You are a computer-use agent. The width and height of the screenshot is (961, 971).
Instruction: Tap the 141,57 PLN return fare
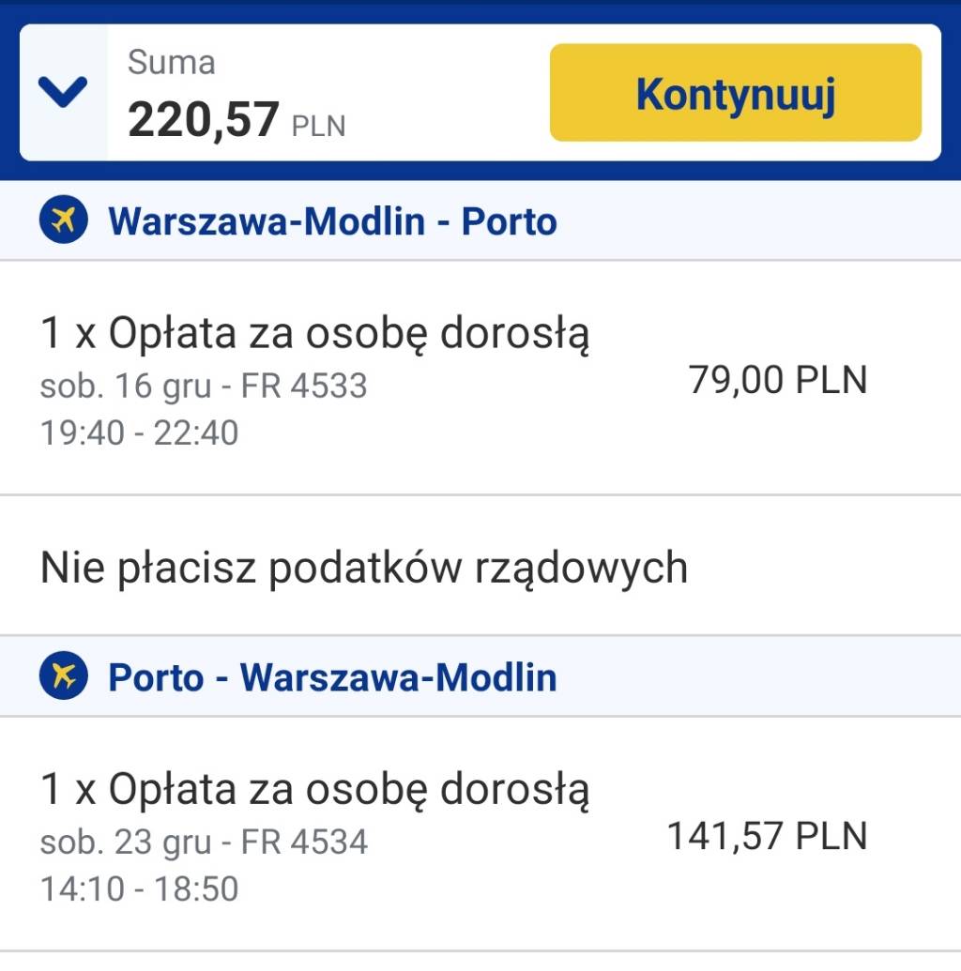[767, 835]
